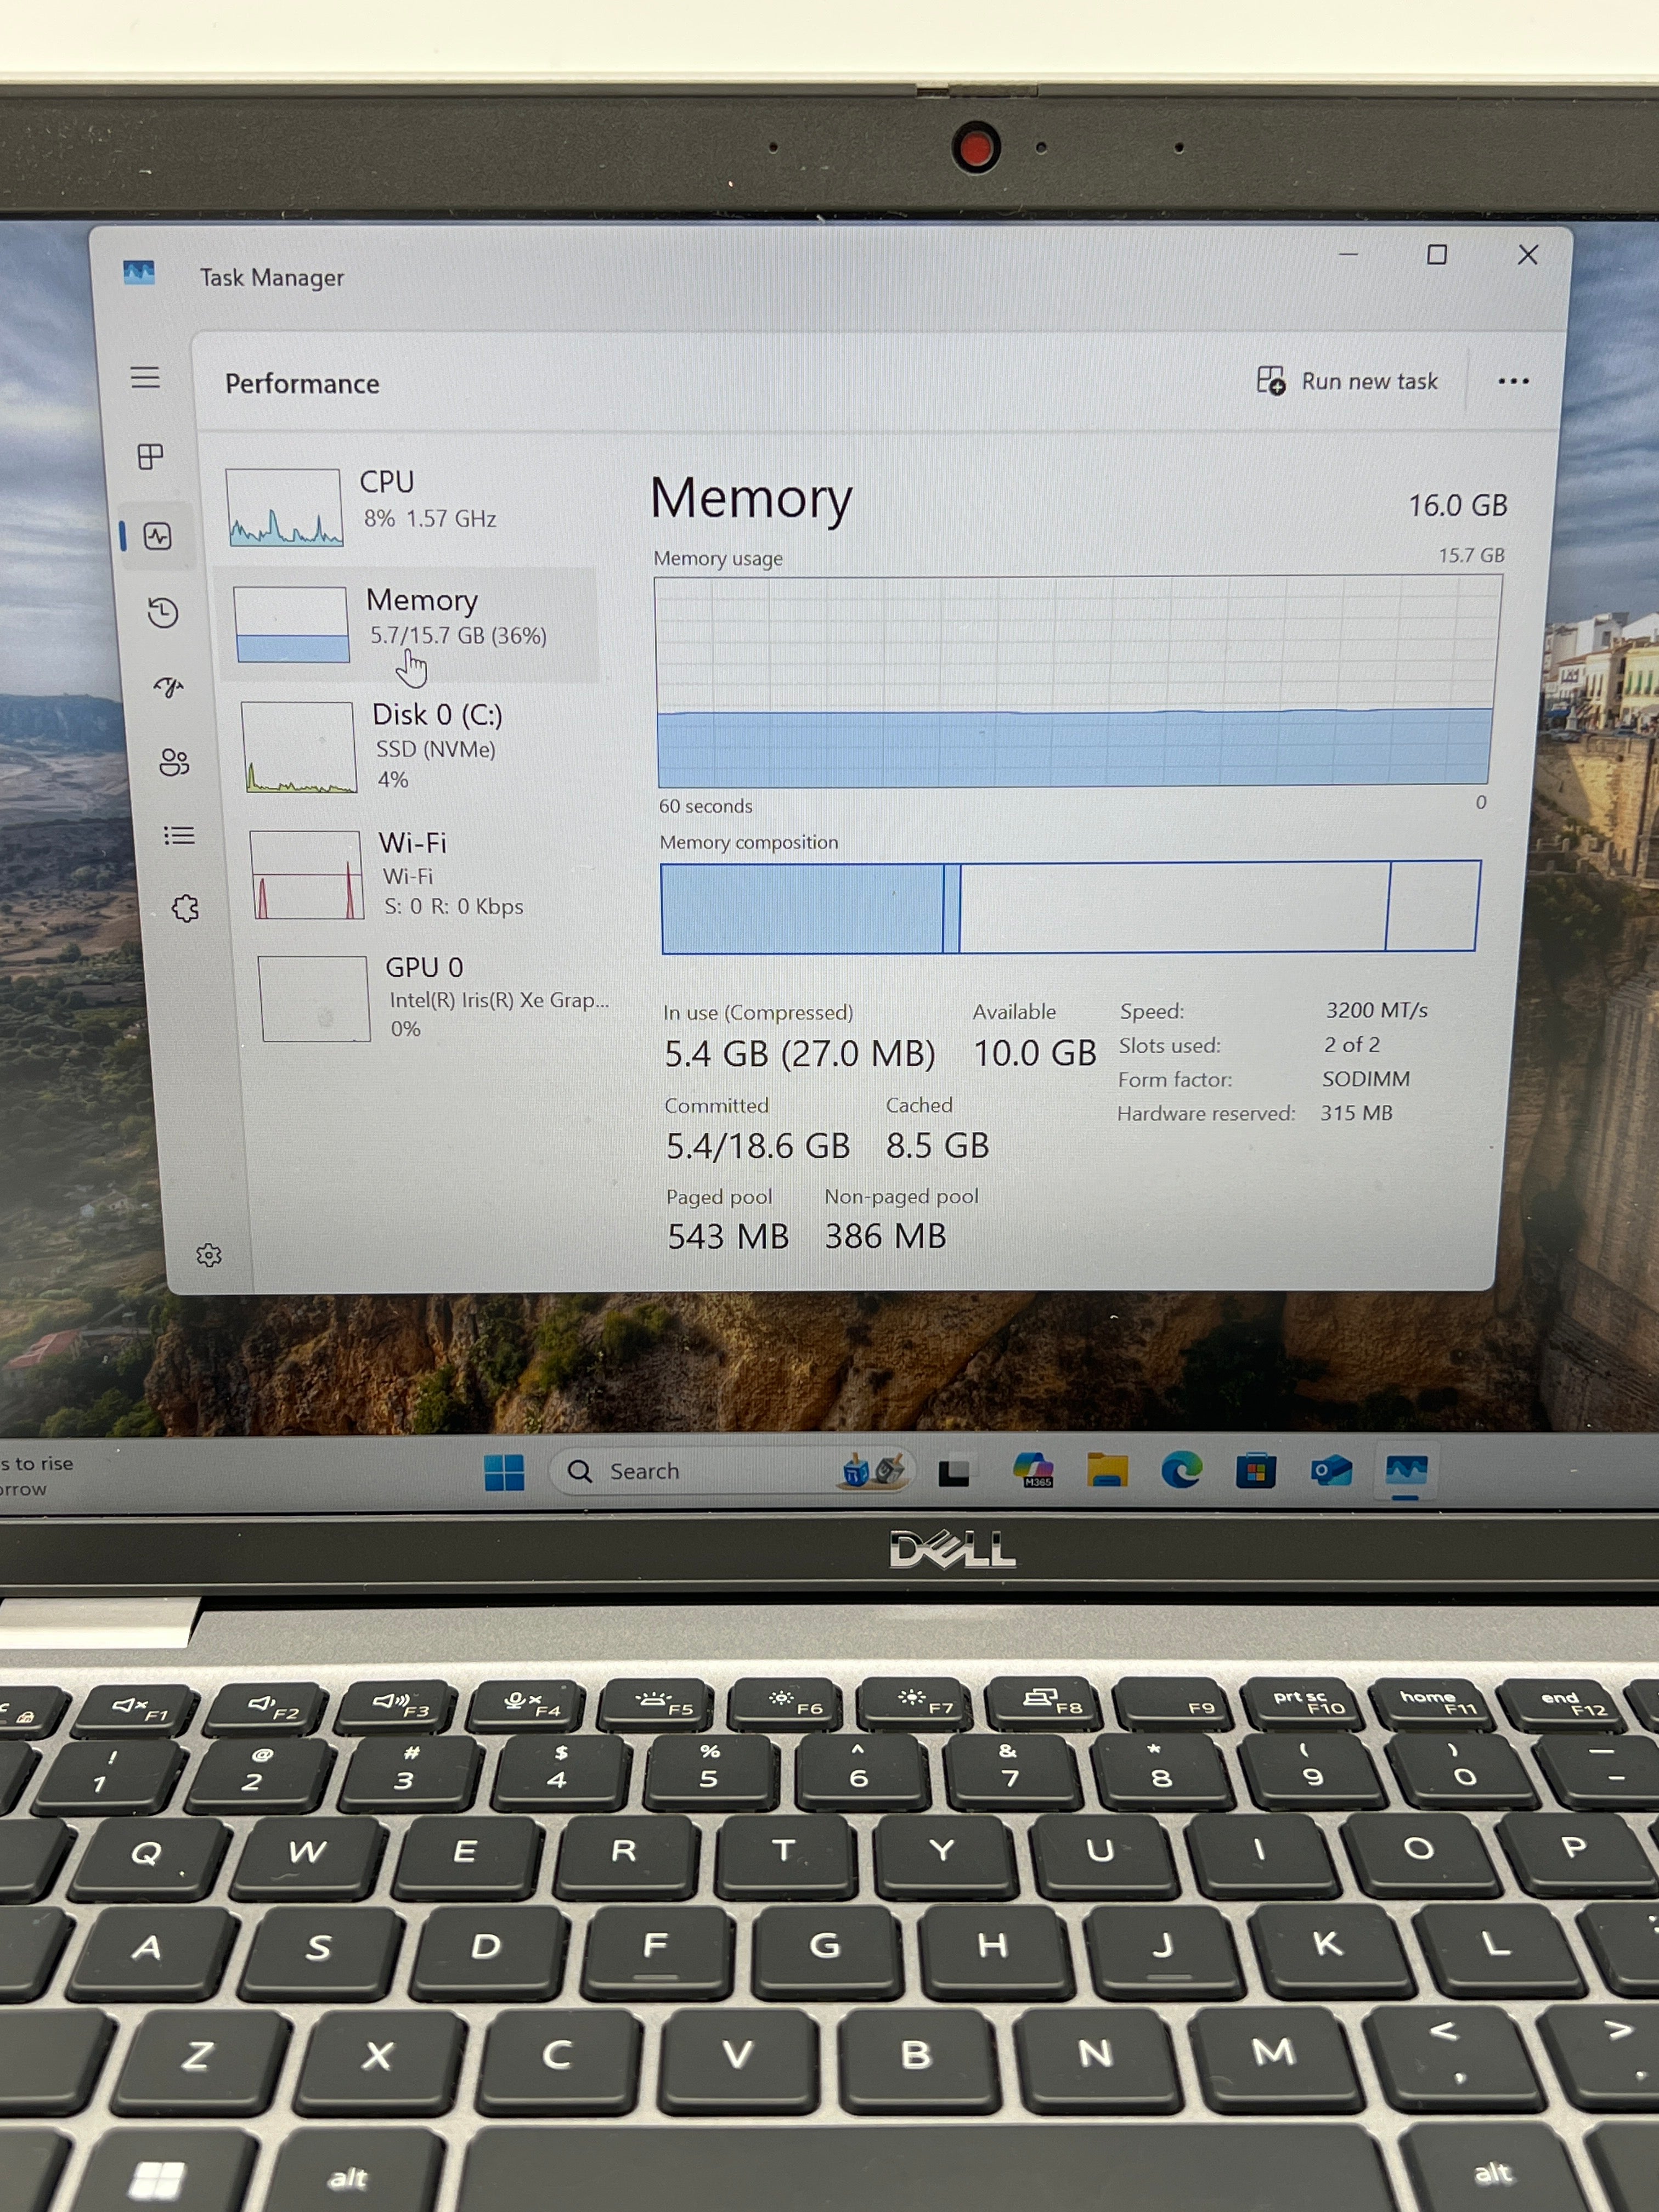This screenshot has width=1659, height=2212.
Task: Open Microsoft Store from the taskbar
Action: click(1256, 1470)
